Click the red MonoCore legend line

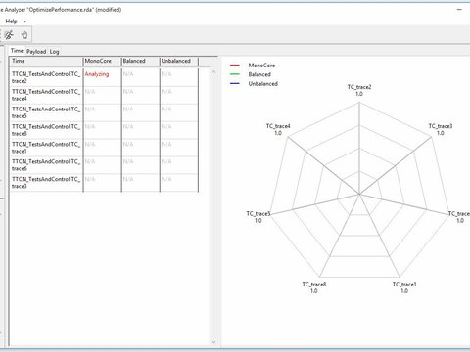pyautogui.click(x=235, y=66)
